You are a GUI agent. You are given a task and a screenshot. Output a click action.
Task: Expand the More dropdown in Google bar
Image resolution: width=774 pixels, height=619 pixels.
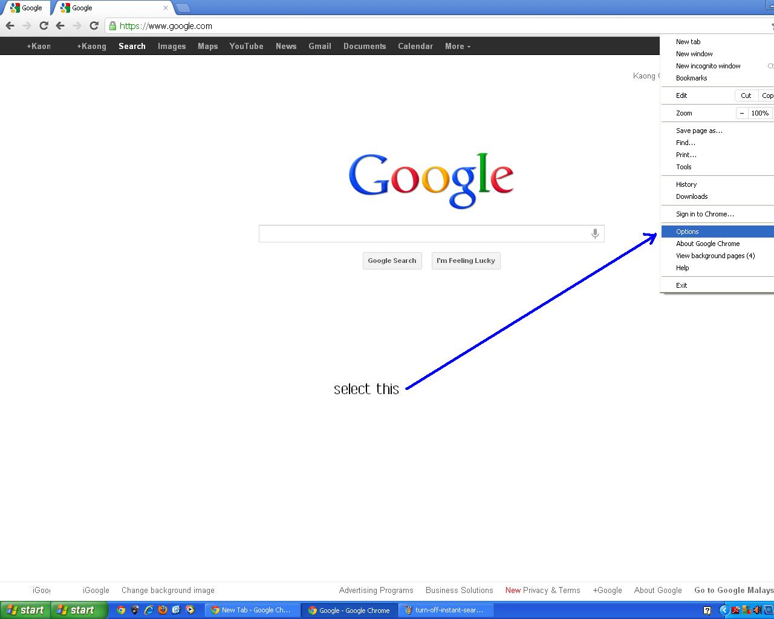click(458, 46)
